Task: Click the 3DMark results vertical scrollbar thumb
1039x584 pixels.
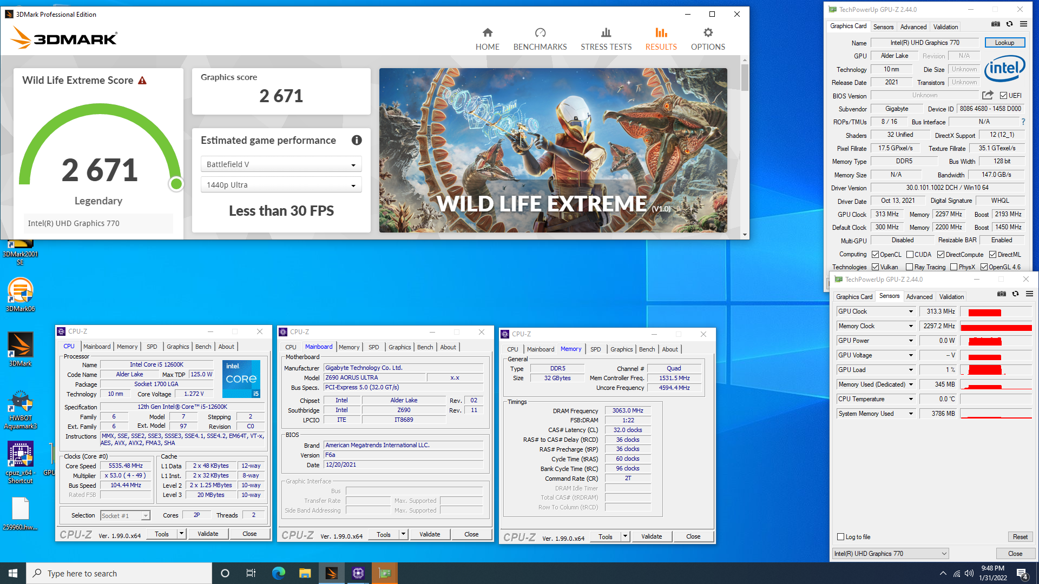Action: click(745, 77)
